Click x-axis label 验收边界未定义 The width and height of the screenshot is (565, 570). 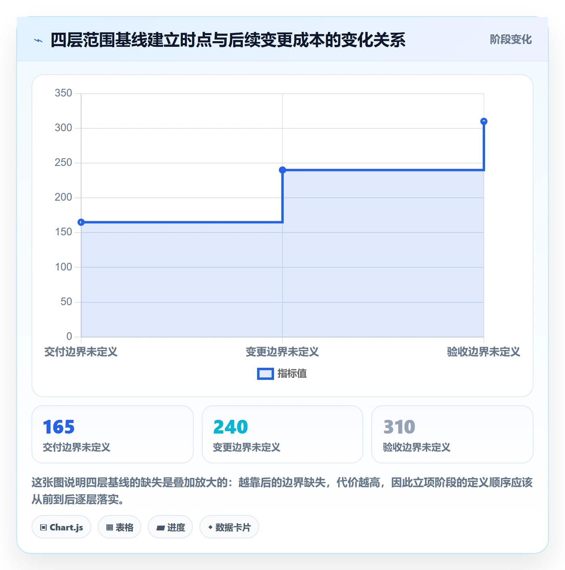coord(483,352)
